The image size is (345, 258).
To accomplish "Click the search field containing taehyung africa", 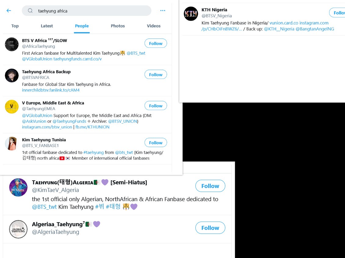I will [92, 11].
